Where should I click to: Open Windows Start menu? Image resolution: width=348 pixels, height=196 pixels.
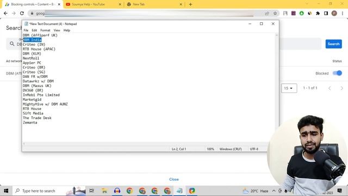coord(6,191)
